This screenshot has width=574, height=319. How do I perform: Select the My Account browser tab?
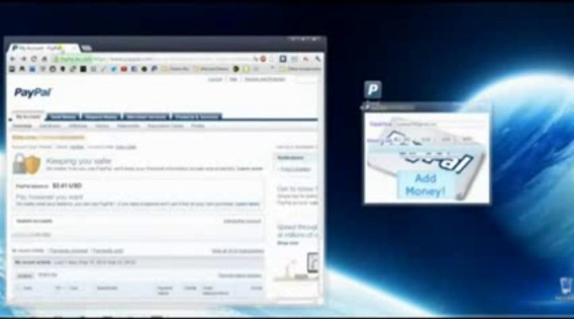[x=43, y=48]
